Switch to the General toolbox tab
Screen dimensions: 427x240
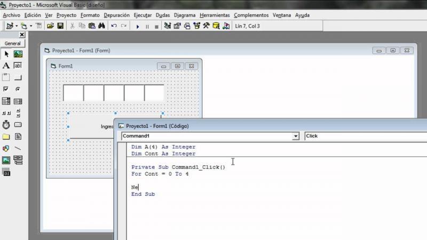12,44
